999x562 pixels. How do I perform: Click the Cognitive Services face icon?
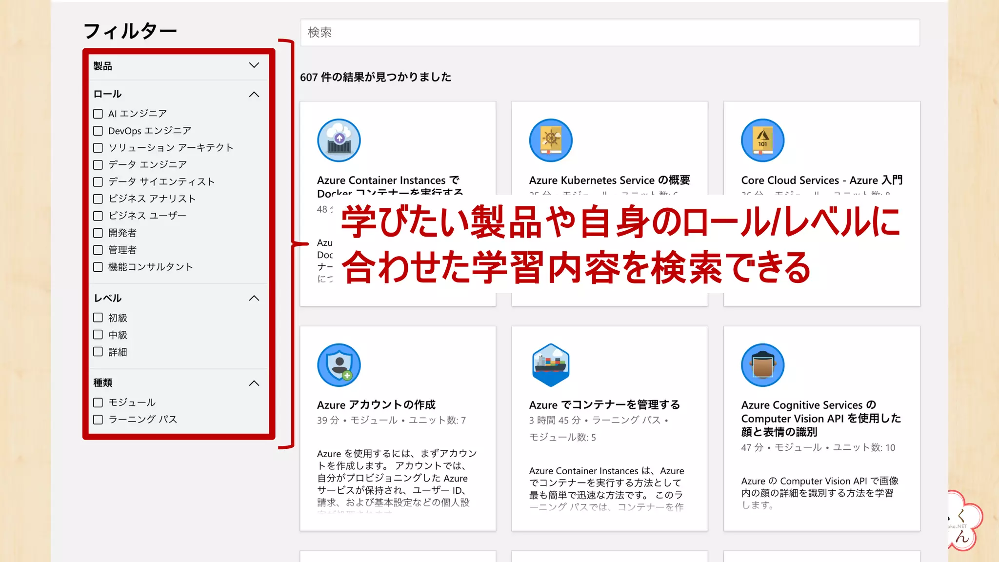coord(762,365)
